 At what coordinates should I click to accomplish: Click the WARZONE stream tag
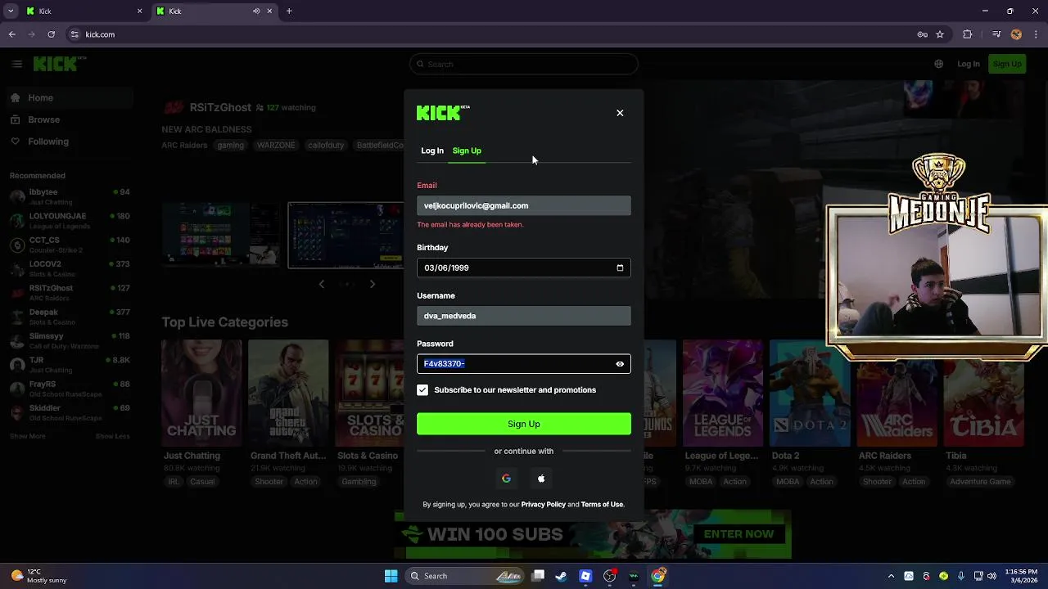(276, 146)
